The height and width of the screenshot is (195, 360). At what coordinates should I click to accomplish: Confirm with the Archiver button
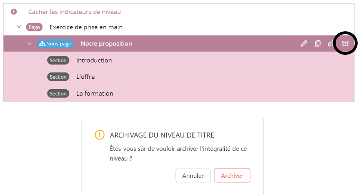point(232,175)
